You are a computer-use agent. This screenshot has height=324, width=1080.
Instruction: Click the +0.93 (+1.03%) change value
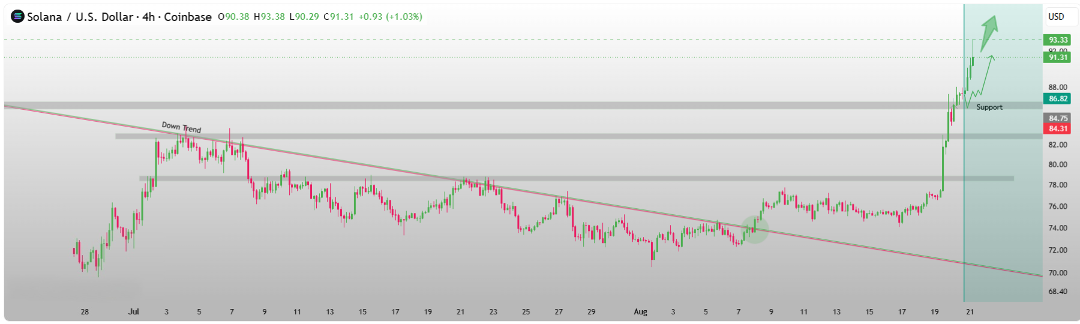pos(391,17)
